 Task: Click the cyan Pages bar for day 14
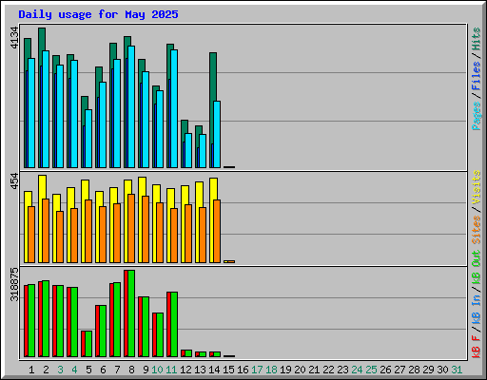(x=217, y=134)
